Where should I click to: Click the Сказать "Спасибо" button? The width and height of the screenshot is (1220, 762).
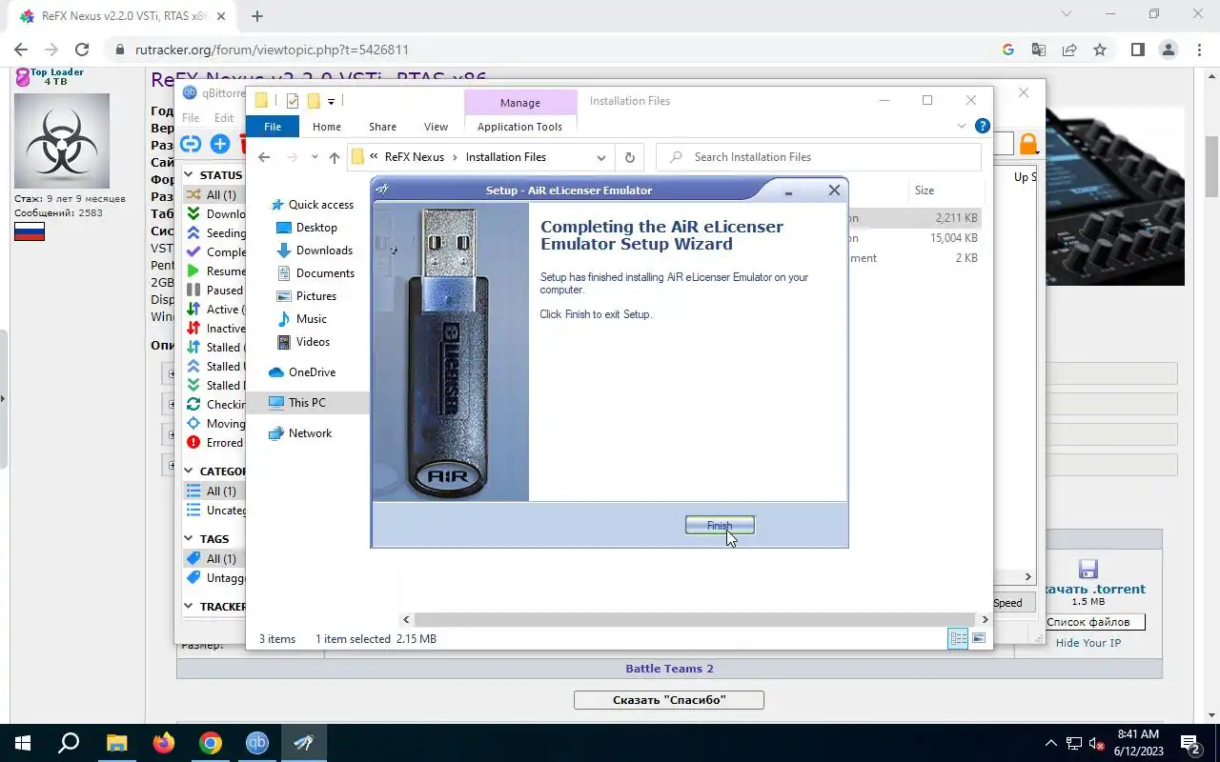click(668, 700)
